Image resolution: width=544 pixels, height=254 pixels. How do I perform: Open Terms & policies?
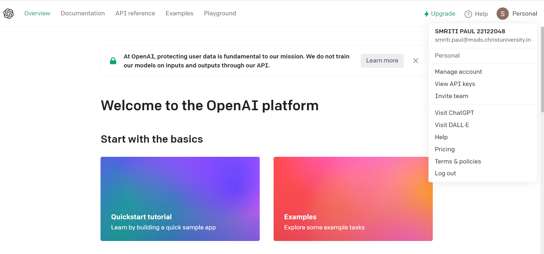click(x=483, y=161)
